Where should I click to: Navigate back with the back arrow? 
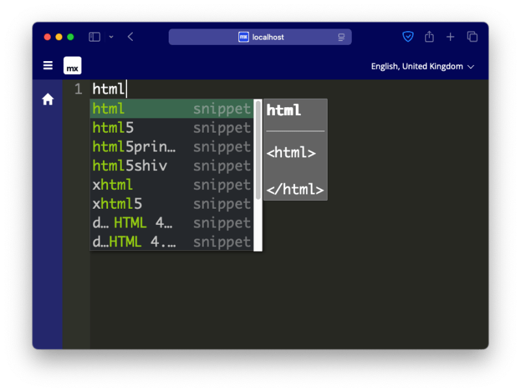tap(130, 37)
